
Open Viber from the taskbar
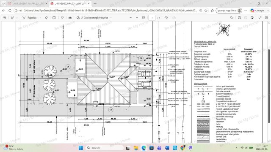pyautogui.click(x=190, y=148)
